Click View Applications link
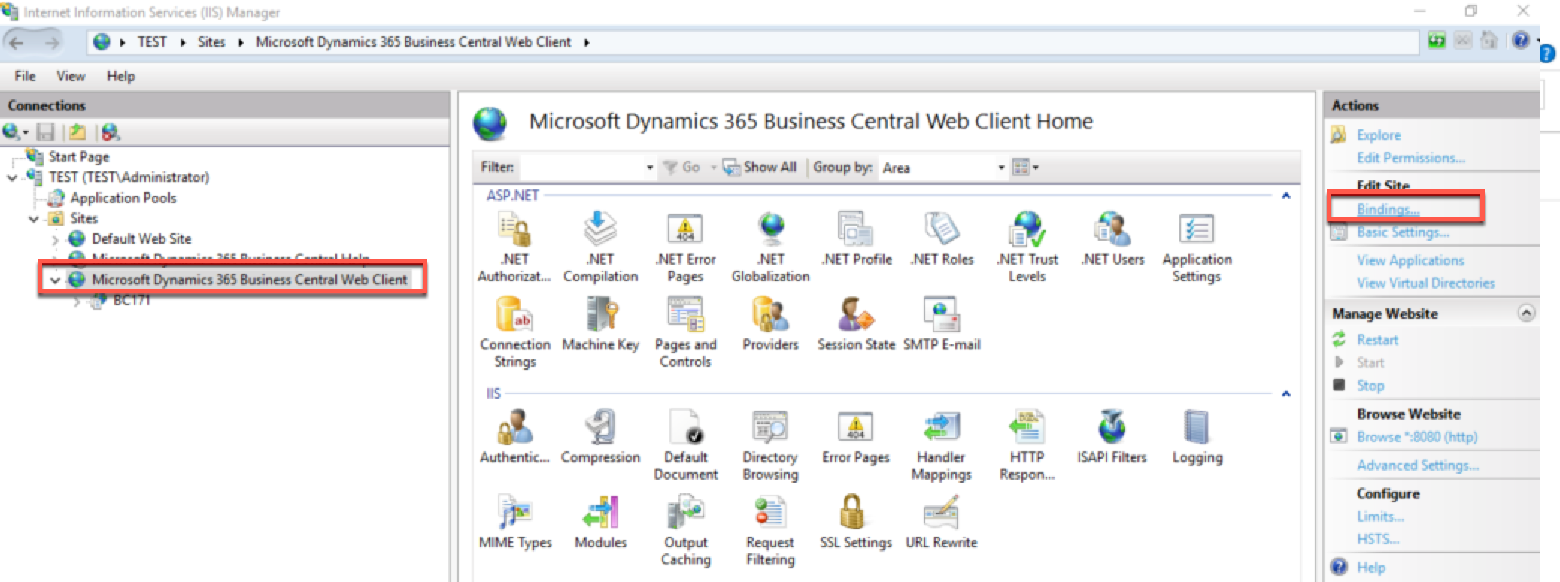 pyautogui.click(x=1410, y=260)
